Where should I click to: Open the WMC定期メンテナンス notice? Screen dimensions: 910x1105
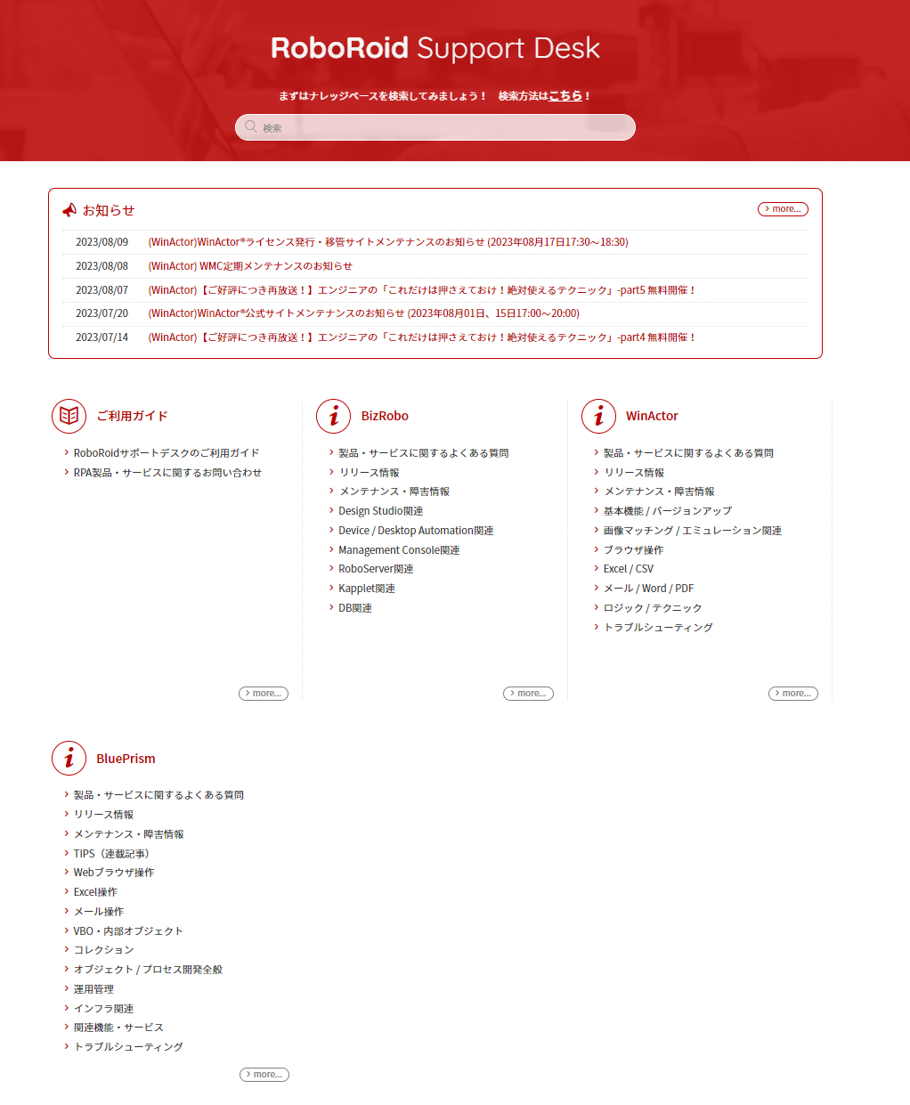click(x=250, y=266)
